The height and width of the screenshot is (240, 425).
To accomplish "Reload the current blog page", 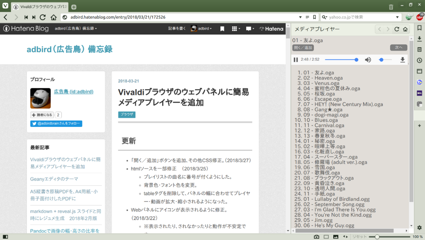I will click(x=43, y=17).
